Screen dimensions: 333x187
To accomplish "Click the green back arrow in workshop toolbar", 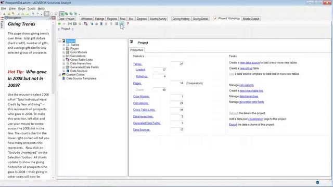I will (59, 24).
